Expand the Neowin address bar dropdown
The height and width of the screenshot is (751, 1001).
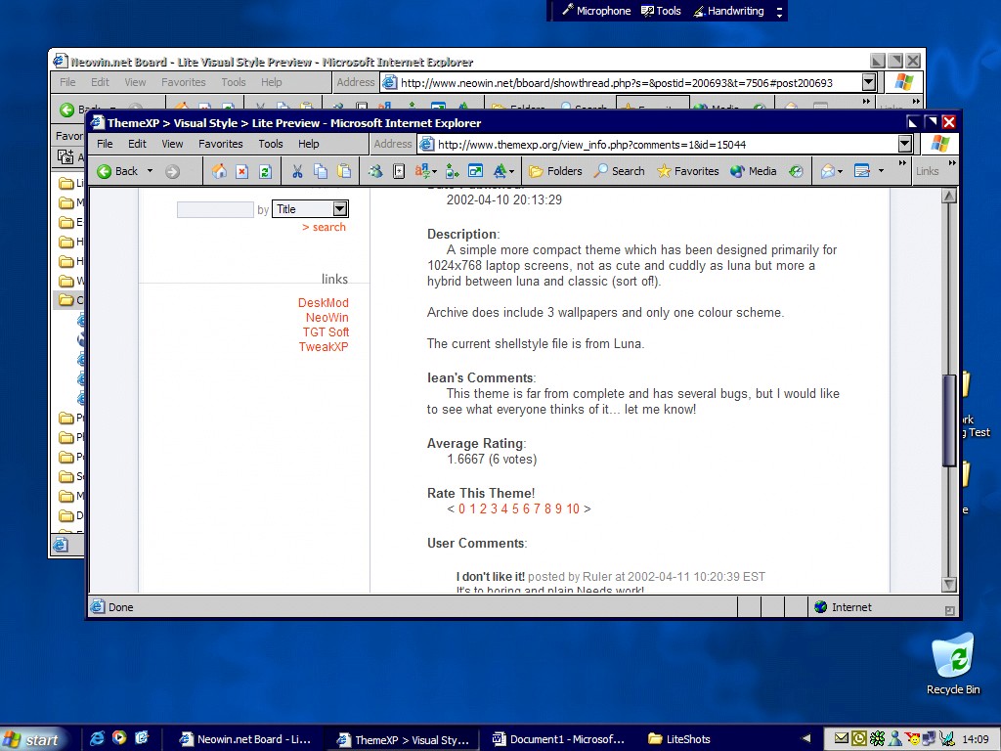pyautogui.click(x=868, y=82)
